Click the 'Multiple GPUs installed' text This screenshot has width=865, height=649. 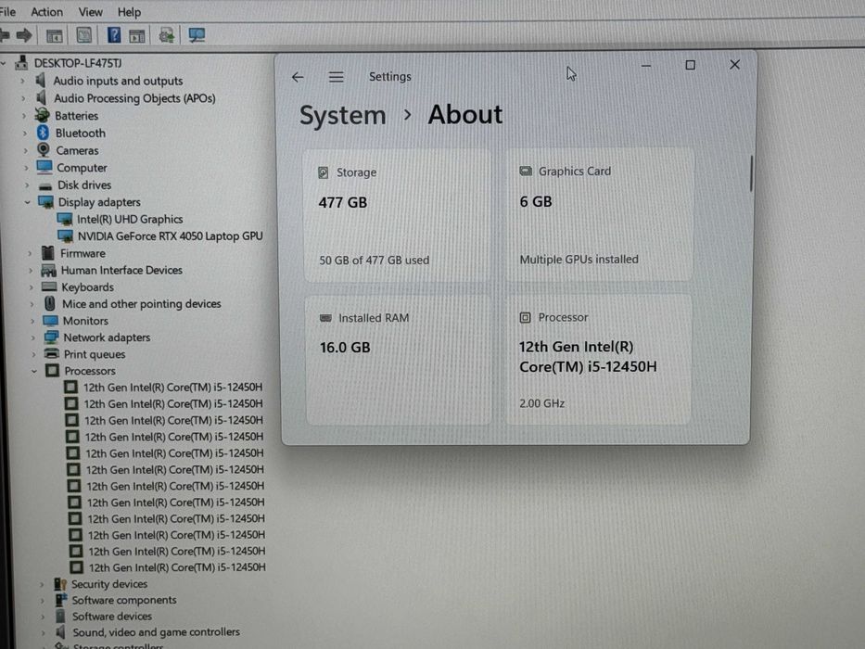coord(579,260)
